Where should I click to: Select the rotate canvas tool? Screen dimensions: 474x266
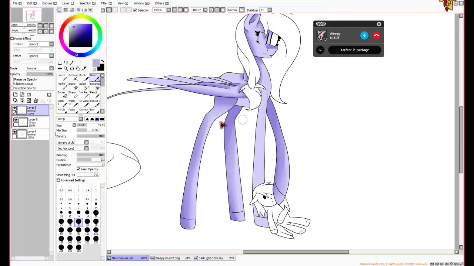click(x=72, y=69)
